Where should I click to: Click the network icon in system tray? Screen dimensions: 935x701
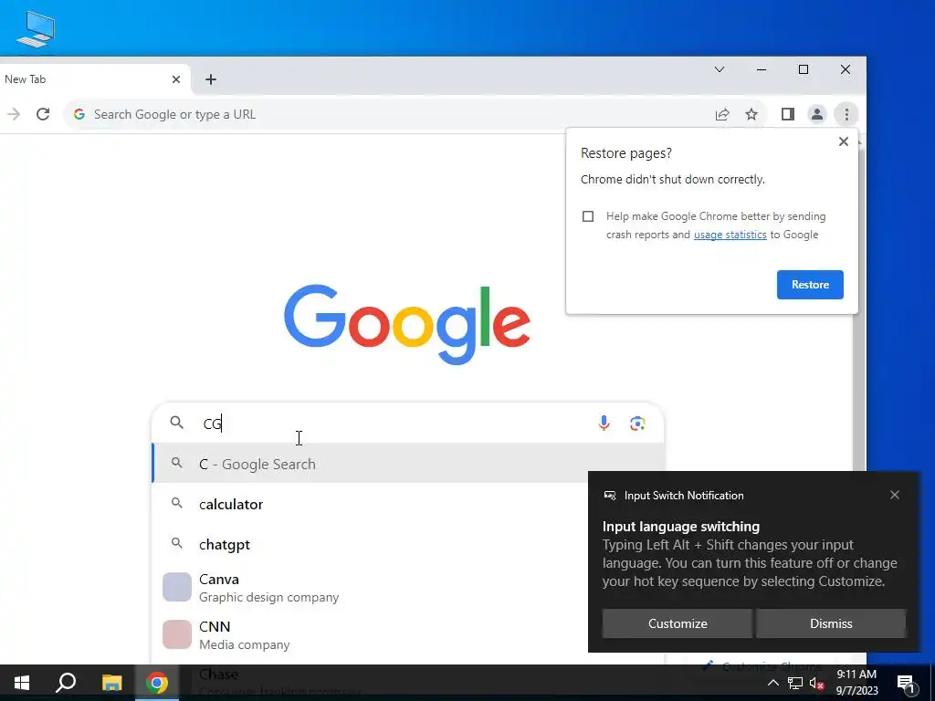point(795,683)
